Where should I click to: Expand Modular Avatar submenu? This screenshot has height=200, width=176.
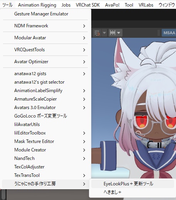45,38
